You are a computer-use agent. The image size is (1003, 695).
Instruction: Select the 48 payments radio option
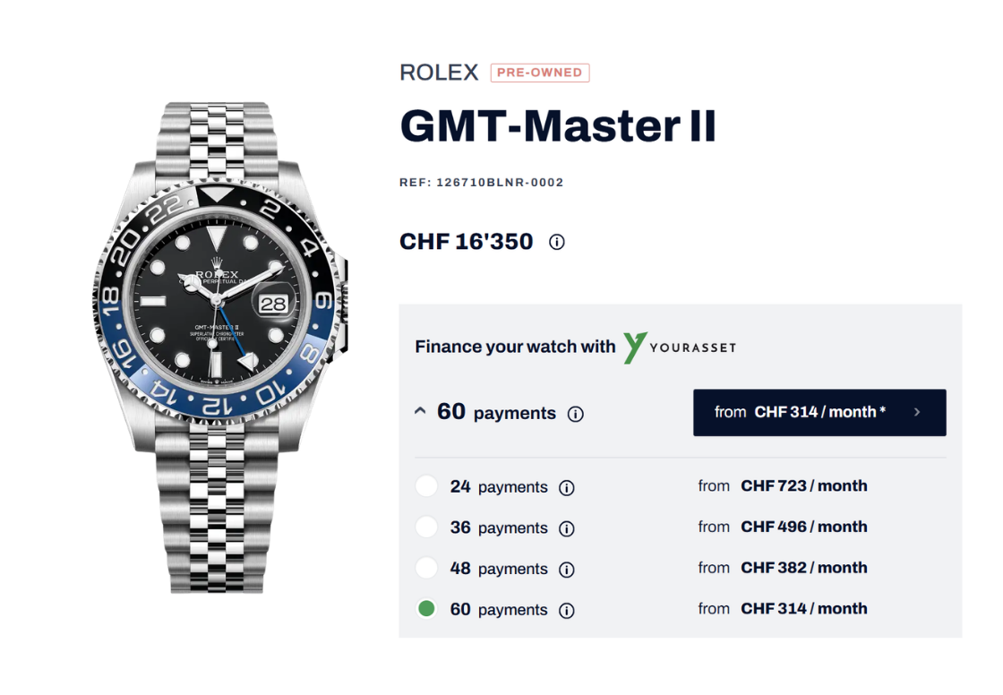426,568
